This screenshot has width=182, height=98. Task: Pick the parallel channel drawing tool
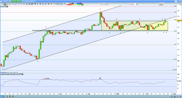tap(26, 4)
